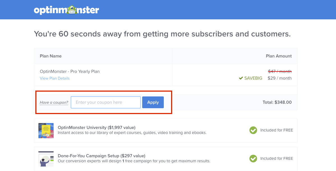Click the green SAVEBIG checkmark icon

click(x=241, y=78)
